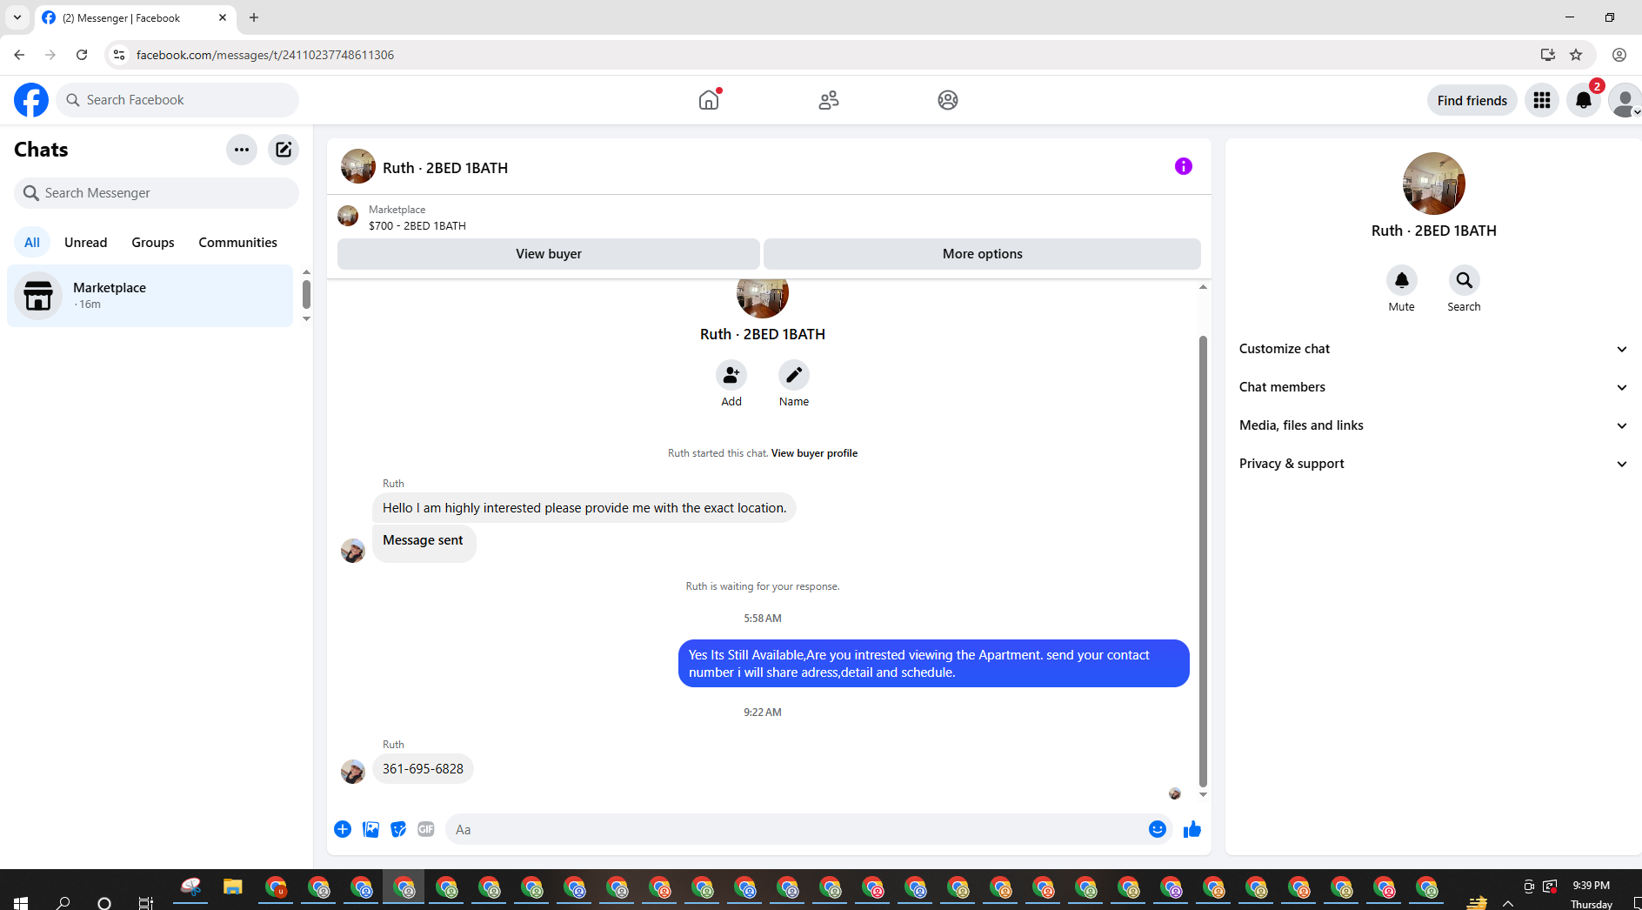
Task: Select the Unread chats filter
Action: click(x=86, y=243)
